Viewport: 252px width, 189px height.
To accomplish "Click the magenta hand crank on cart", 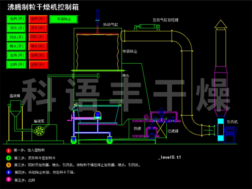I will 70,118.
